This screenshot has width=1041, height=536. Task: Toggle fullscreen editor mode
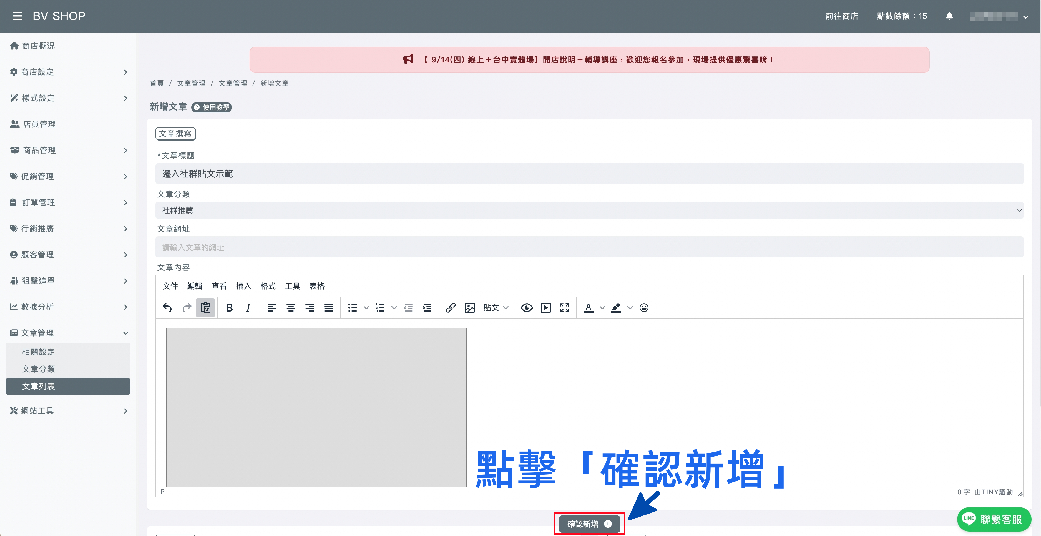point(565,308)
